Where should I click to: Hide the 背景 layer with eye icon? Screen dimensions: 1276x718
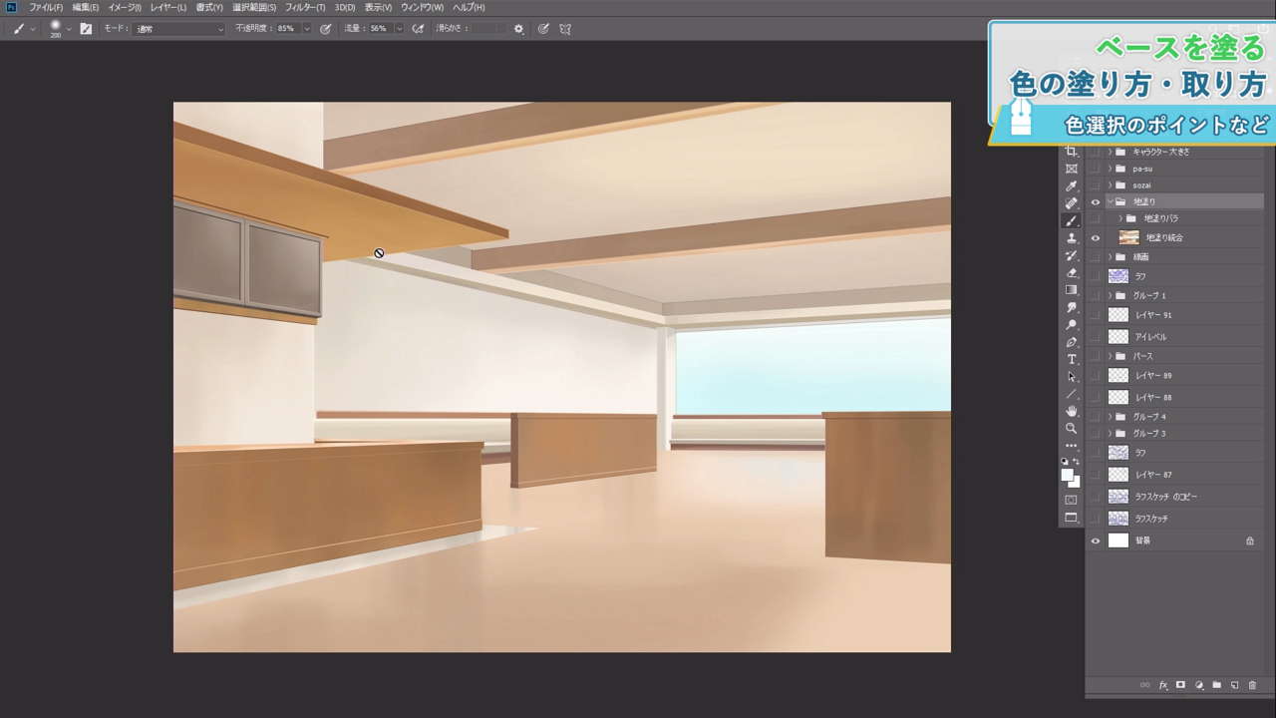(1096, 540)
